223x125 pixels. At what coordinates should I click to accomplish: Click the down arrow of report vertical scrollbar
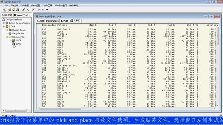217,105
